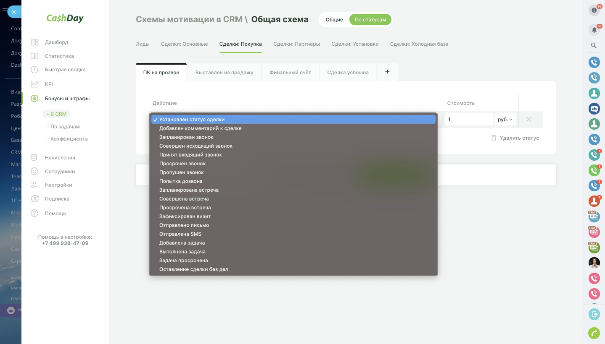This screenshot has height=344, width=605.
Task: Choose Принят входящий звонок option
Action: tap(293, 155)
